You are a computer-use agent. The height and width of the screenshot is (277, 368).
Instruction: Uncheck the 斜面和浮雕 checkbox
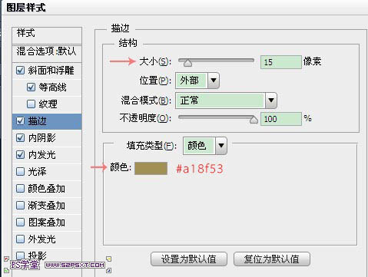(x=20, y=71)
